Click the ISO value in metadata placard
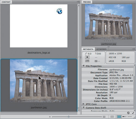136x119 pixels. [97, 61]
